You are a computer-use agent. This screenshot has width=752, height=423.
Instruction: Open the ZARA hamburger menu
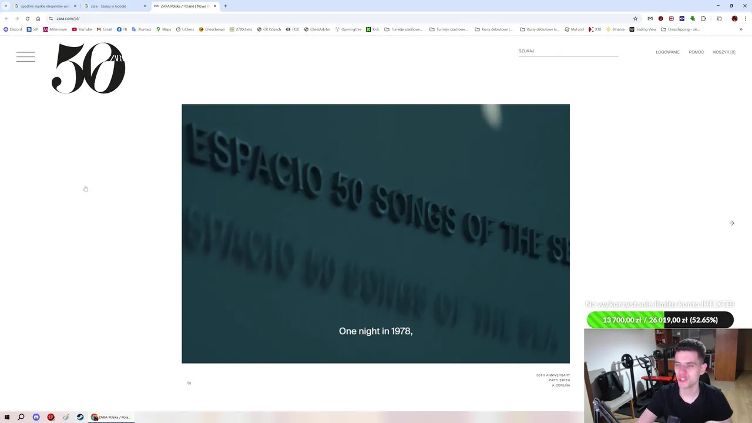click(x=26, y=57)
